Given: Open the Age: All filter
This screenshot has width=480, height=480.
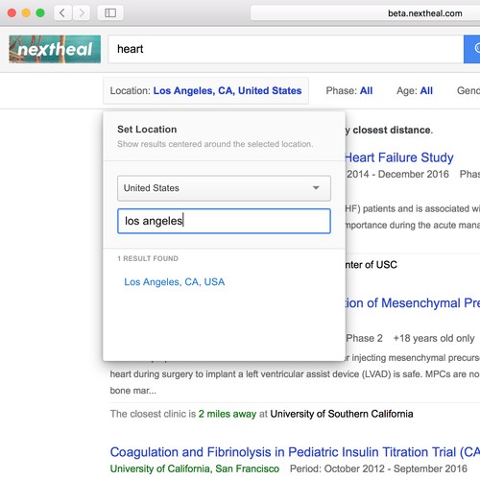Looking at the screenshot, I should tap(415, 91).
